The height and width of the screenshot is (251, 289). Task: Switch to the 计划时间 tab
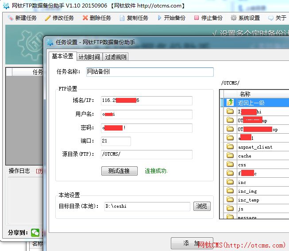pyautogui.click(x=89, y=57)
